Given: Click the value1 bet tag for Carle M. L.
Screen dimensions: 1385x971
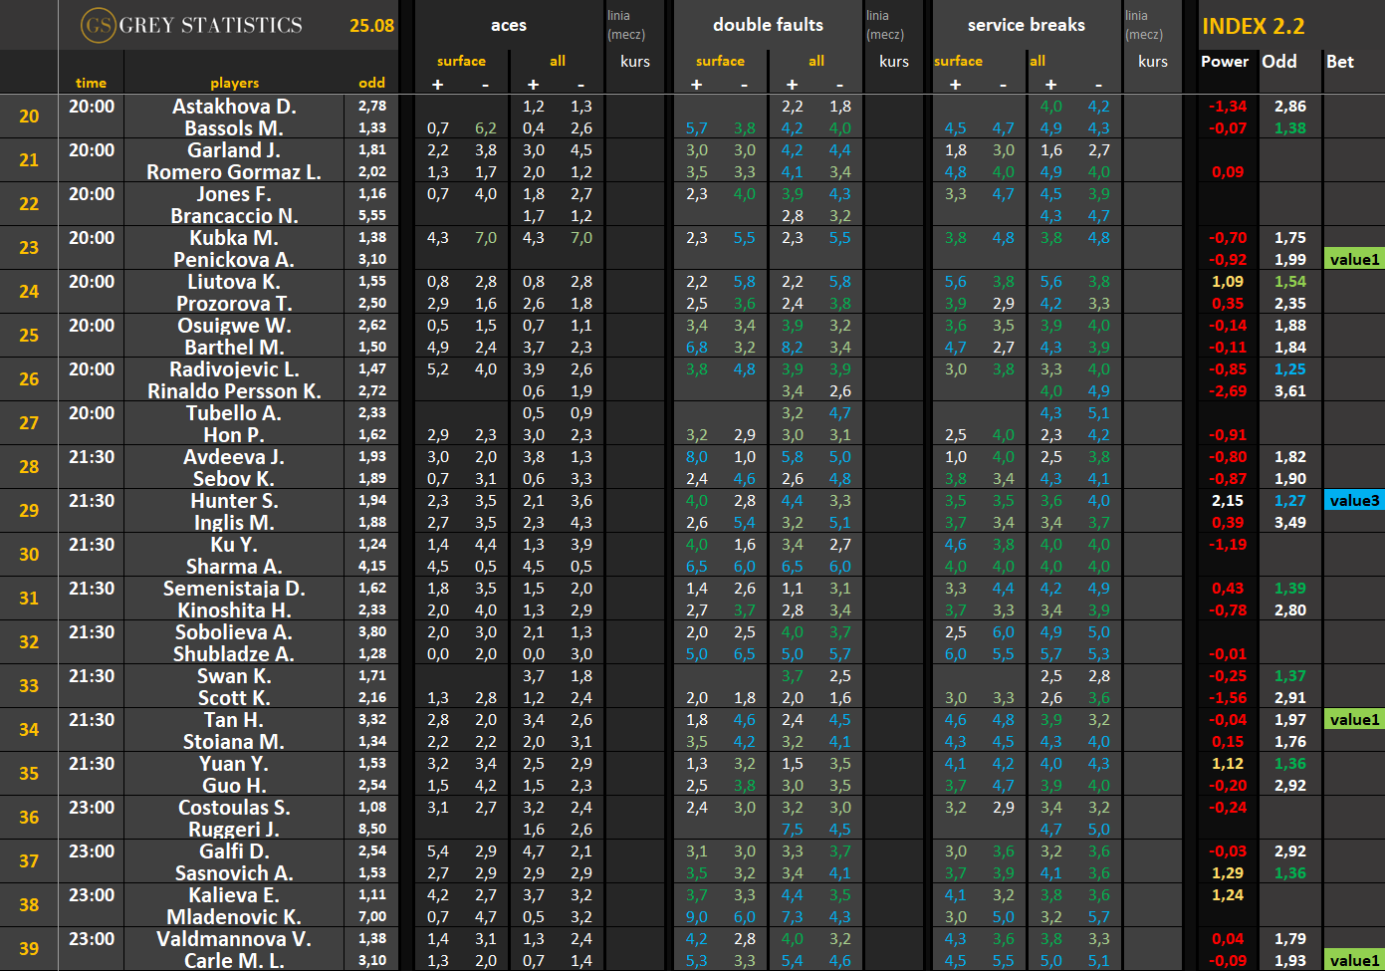Looking at the screenshot, I should click(1354, 961).
